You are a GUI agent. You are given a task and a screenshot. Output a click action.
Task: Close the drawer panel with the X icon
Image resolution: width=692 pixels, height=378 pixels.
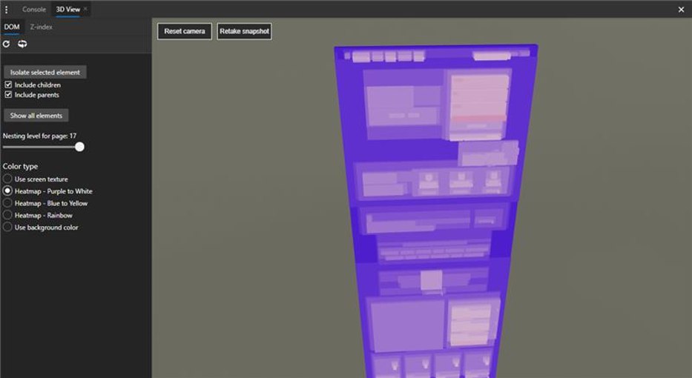pos(681,9)
